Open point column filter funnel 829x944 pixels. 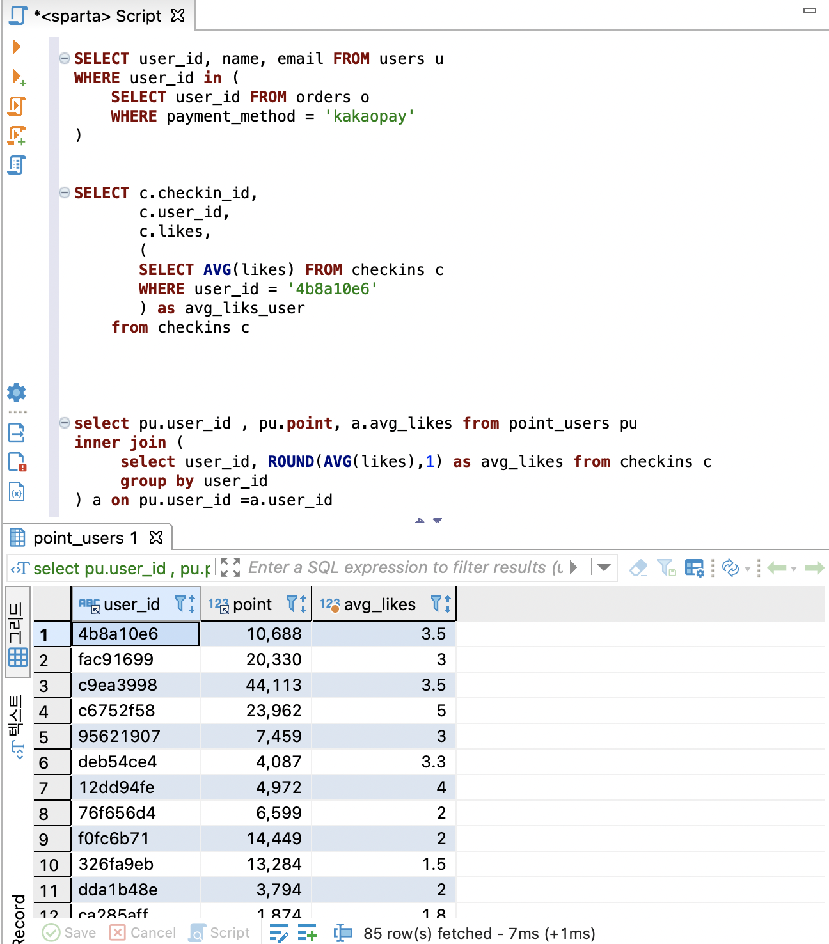(292, 604)
